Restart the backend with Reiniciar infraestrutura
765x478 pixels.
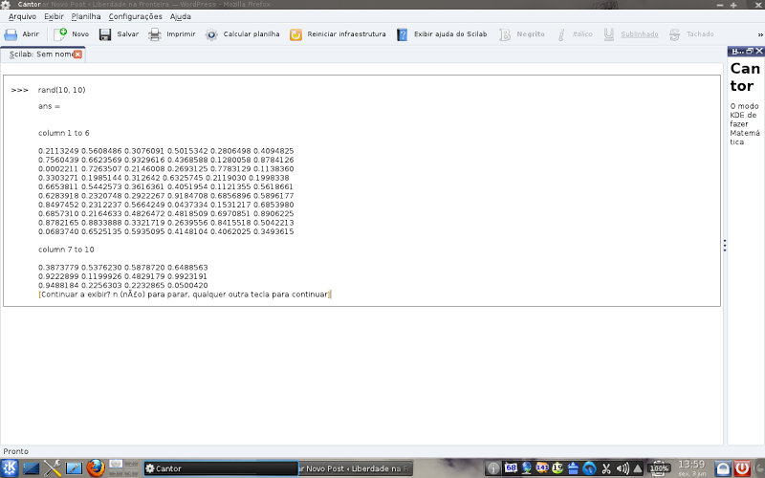(x=338, y=34)
